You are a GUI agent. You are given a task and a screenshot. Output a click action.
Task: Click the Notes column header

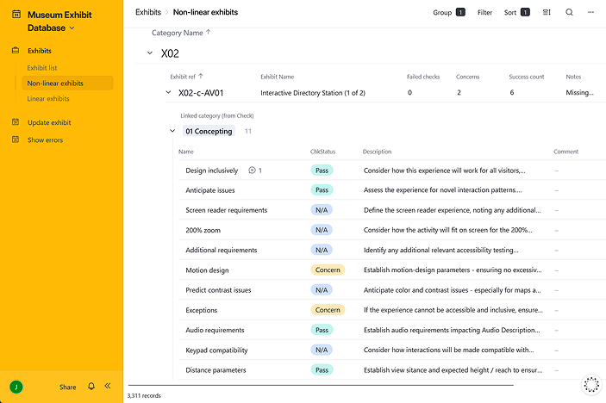click(x=573, y=77)
